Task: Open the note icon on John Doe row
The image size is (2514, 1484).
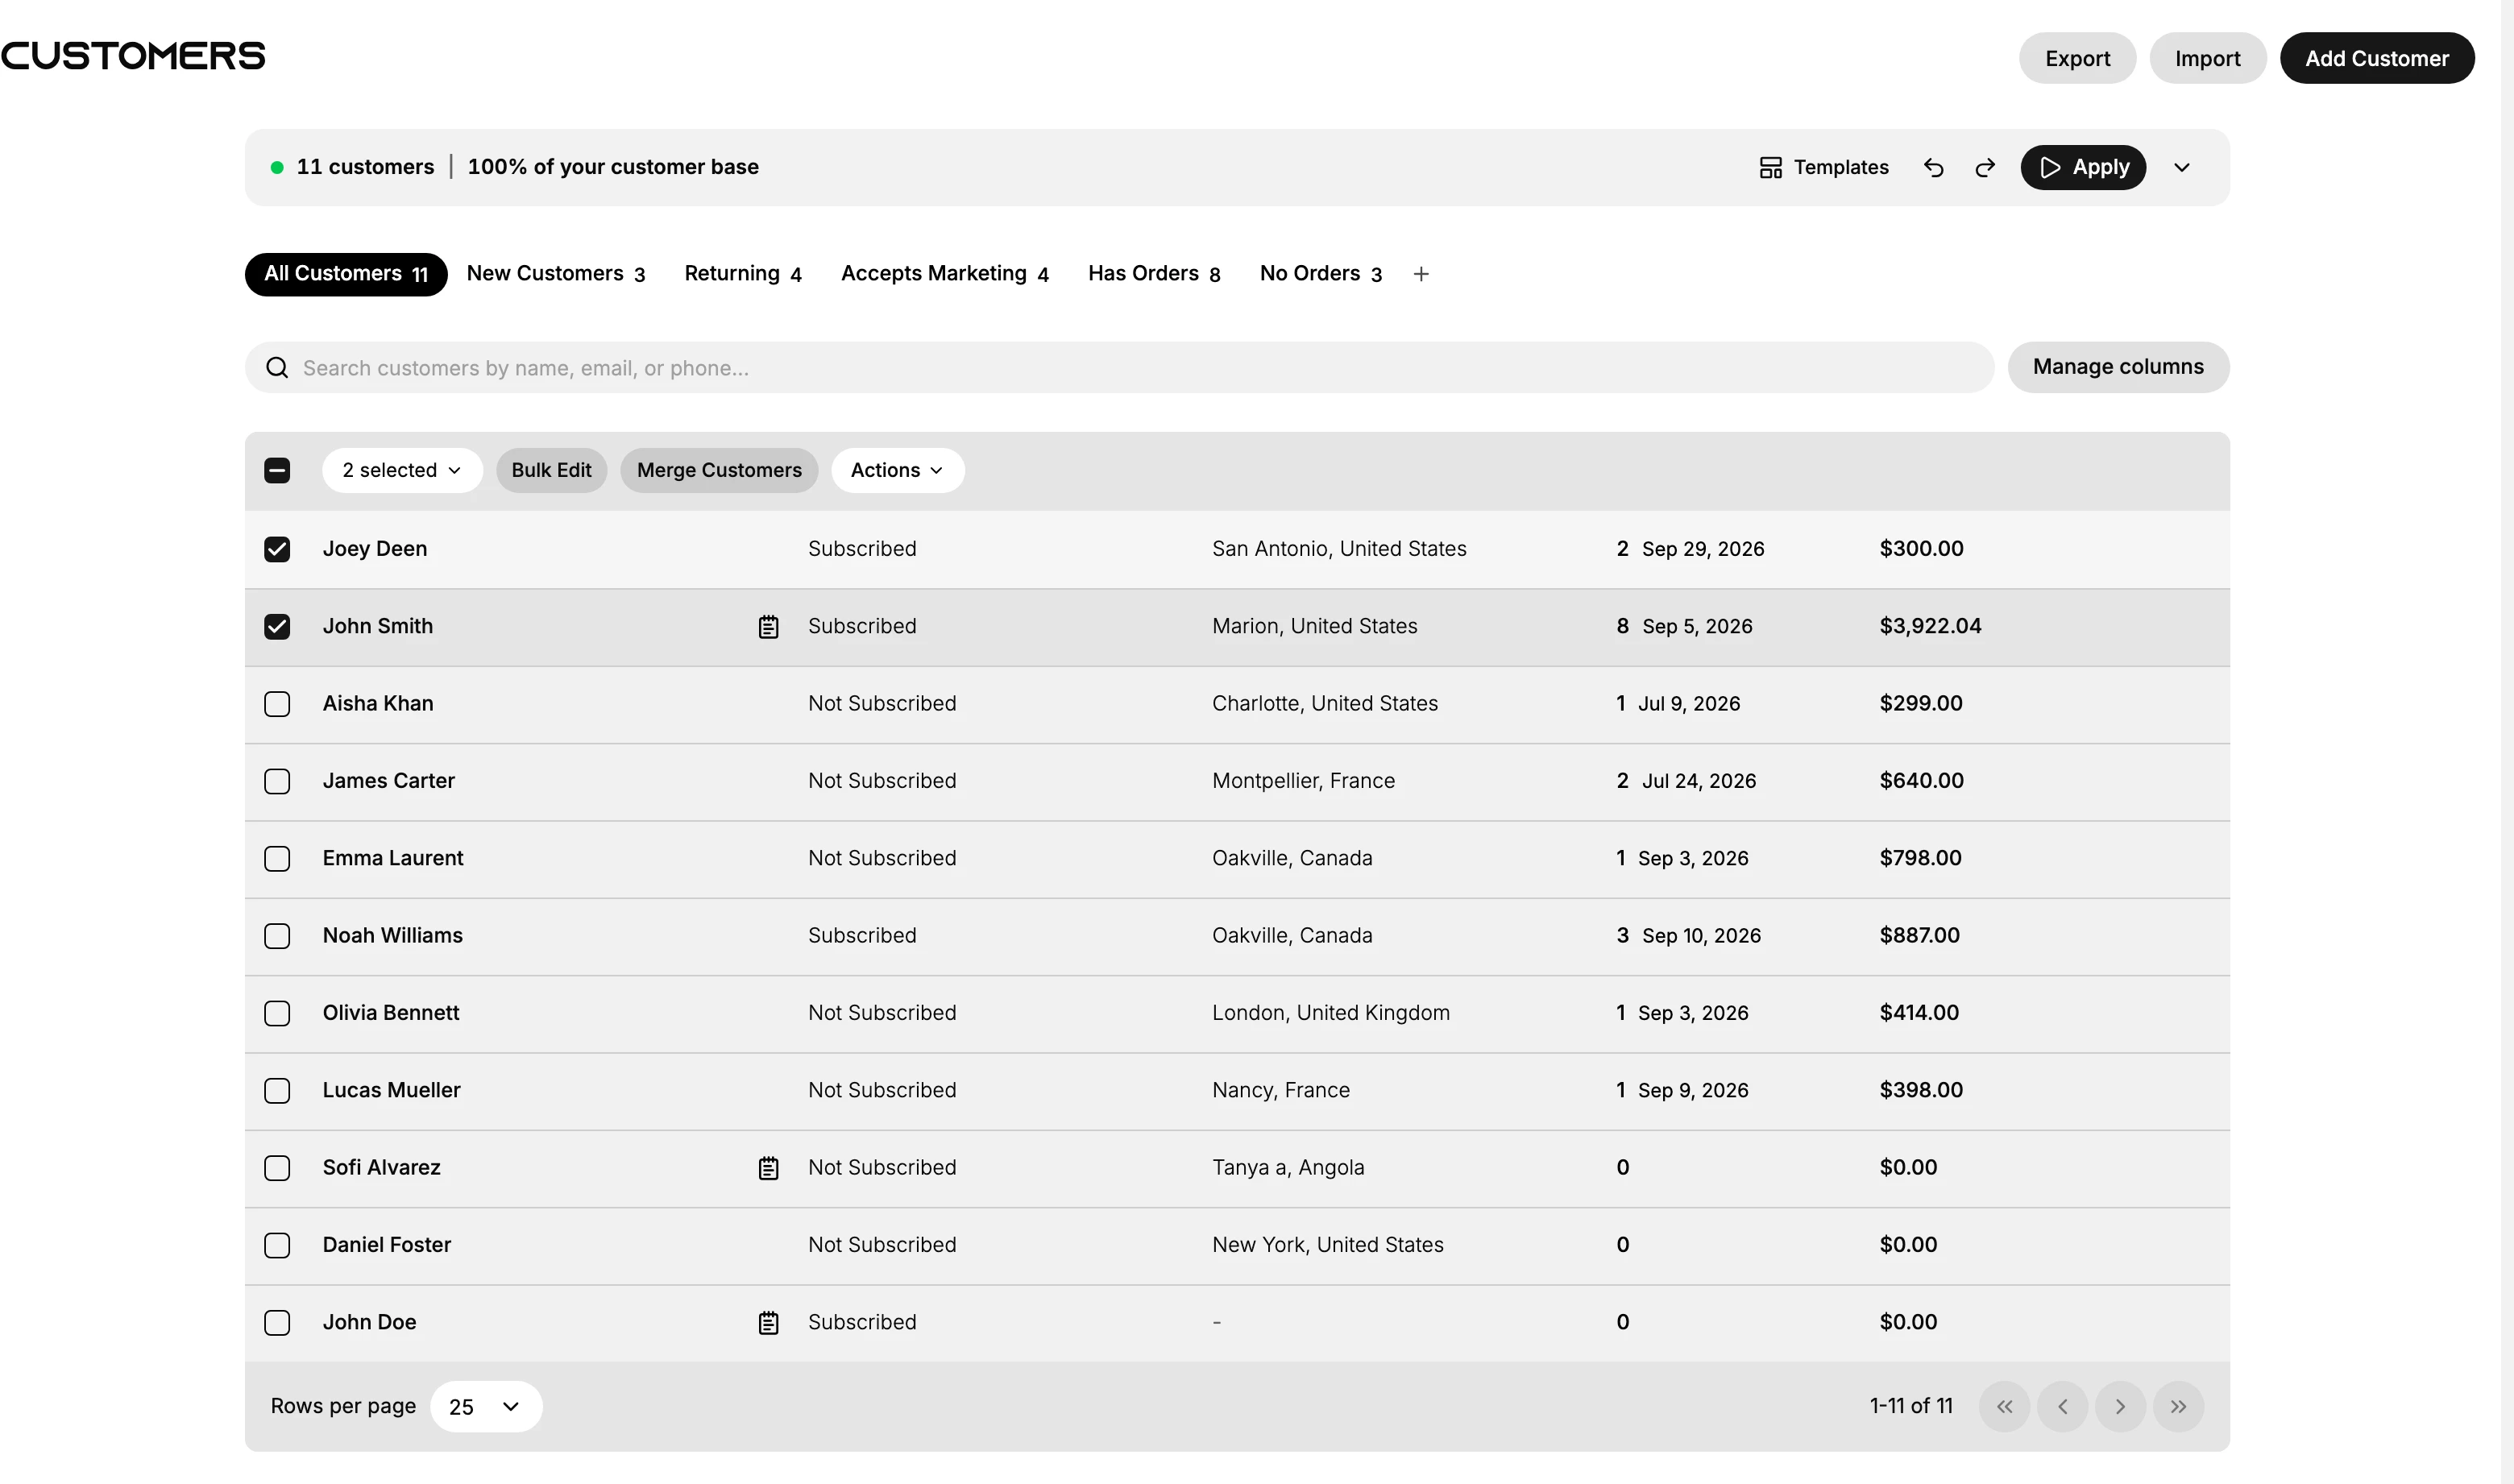Action: point(768,1323)
